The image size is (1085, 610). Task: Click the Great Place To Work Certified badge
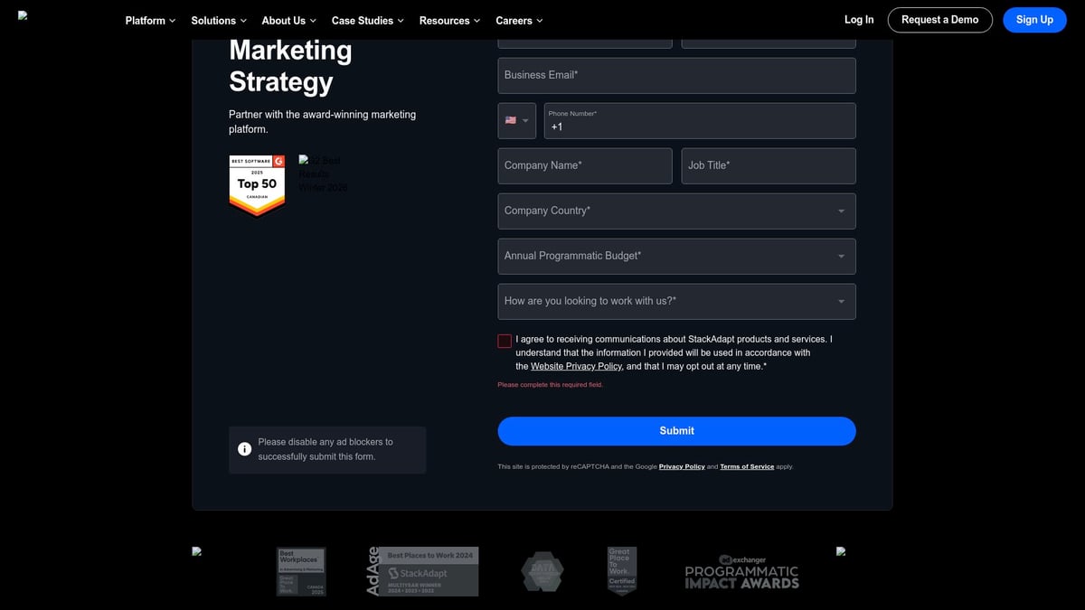622,570
